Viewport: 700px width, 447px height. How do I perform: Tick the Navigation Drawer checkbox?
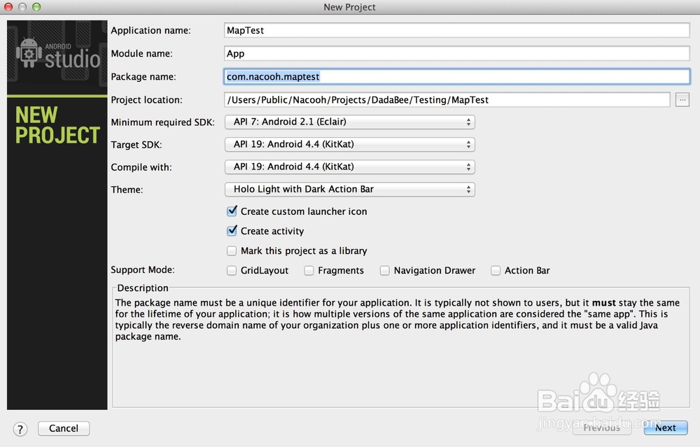coord(384,271)
